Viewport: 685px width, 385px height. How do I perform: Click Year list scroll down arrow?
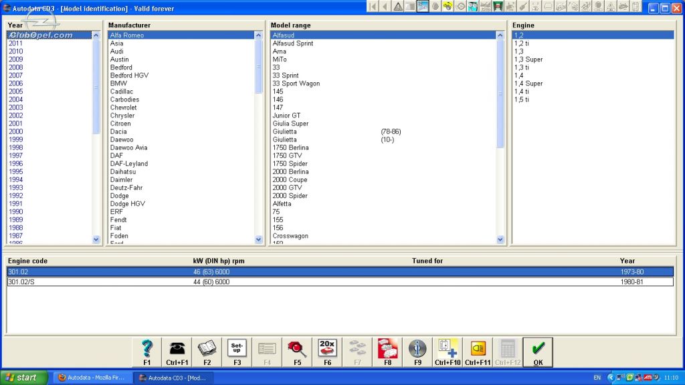[x=96, y=239]
